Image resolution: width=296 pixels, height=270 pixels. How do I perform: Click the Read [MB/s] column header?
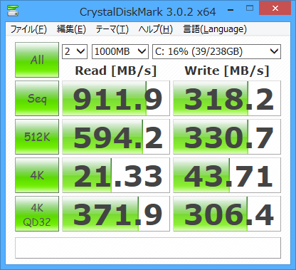point(116,71)
